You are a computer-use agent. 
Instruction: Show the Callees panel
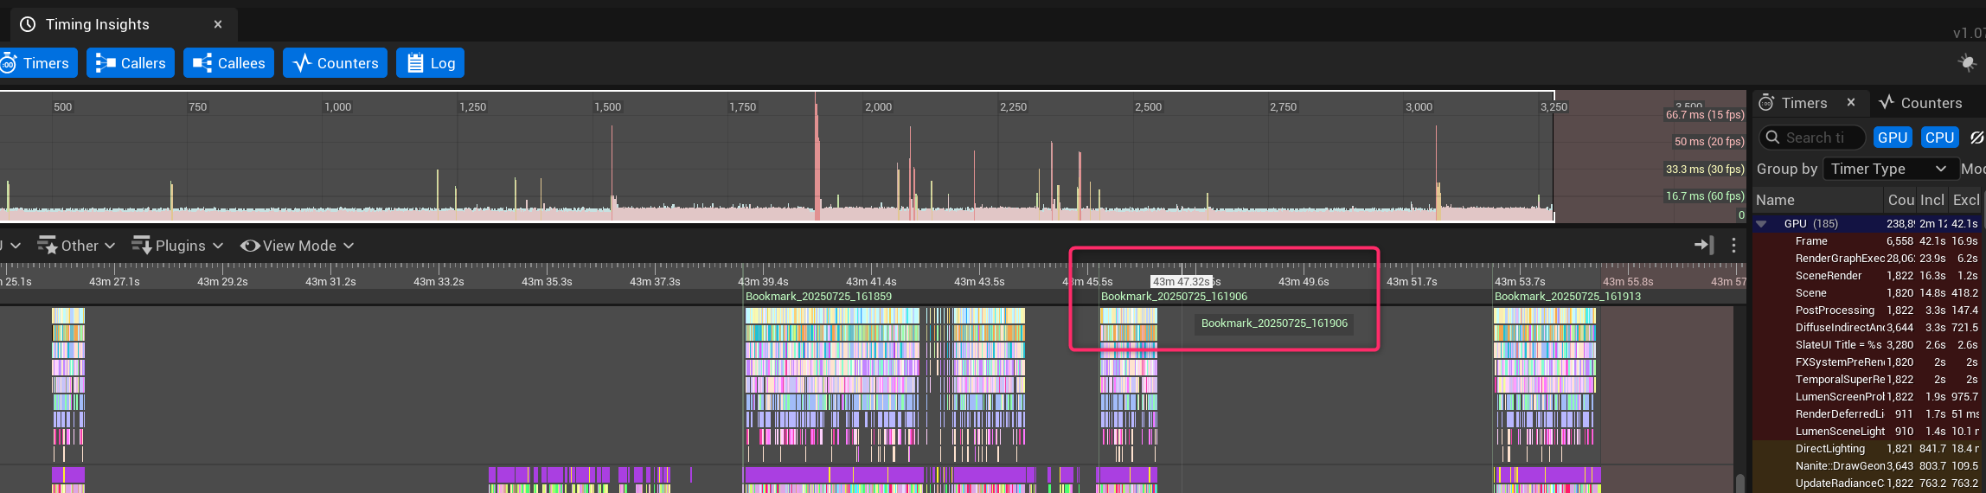tap(228, 63)
